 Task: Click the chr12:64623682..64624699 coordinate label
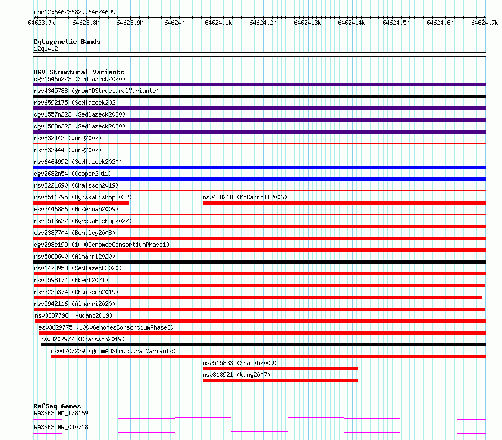pos(74,12)
